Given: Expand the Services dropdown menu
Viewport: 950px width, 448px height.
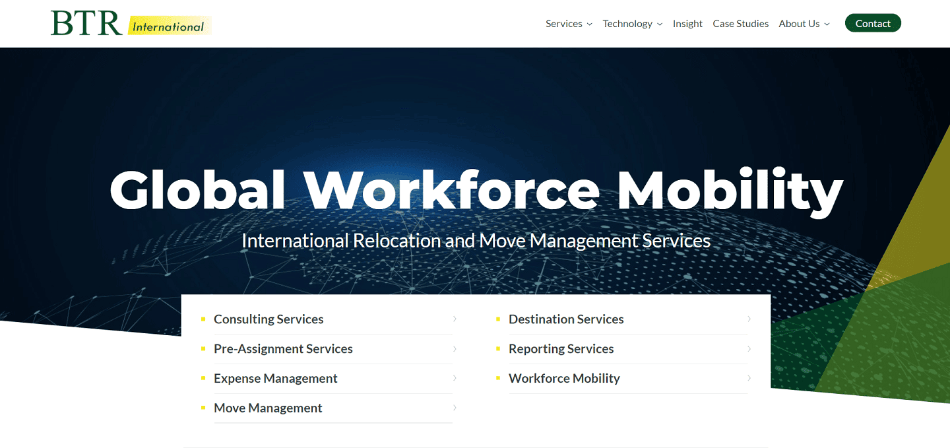Looking at the screenshot, I should 569,24.
